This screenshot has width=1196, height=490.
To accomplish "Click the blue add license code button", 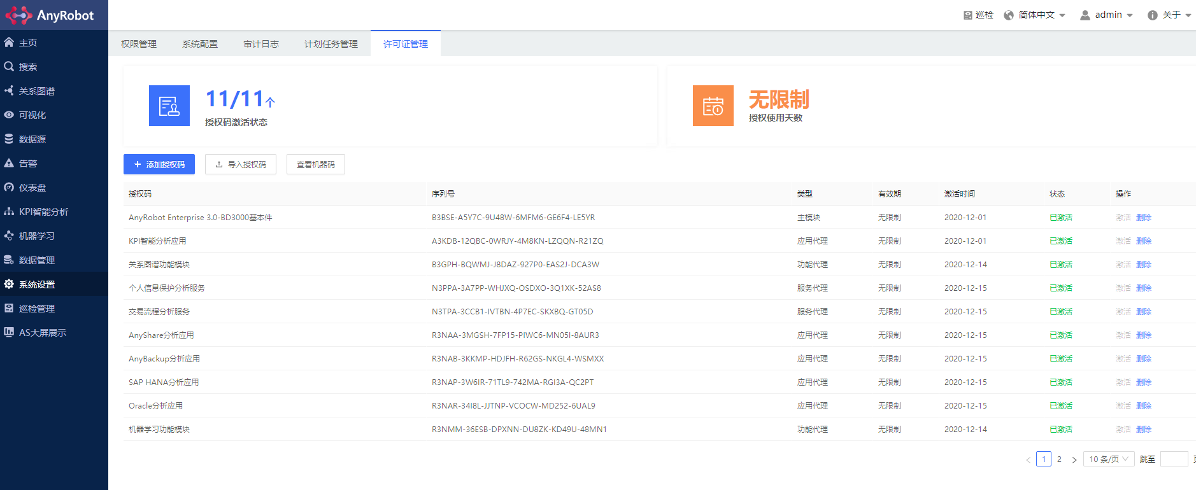I will pos(159,164).
